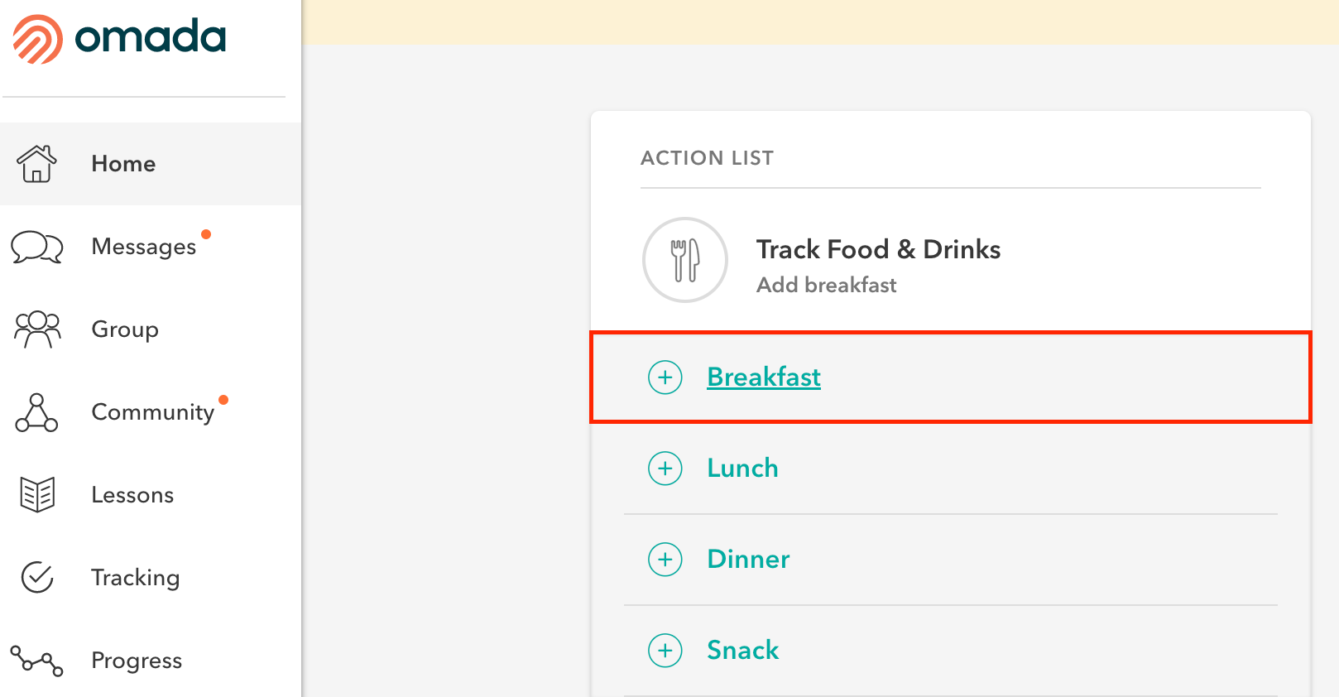Image resolution: width=1339 pixels, height=697 pixels.
Task: Click the plus icon beside Lunch
Action: tap(665, 469)
